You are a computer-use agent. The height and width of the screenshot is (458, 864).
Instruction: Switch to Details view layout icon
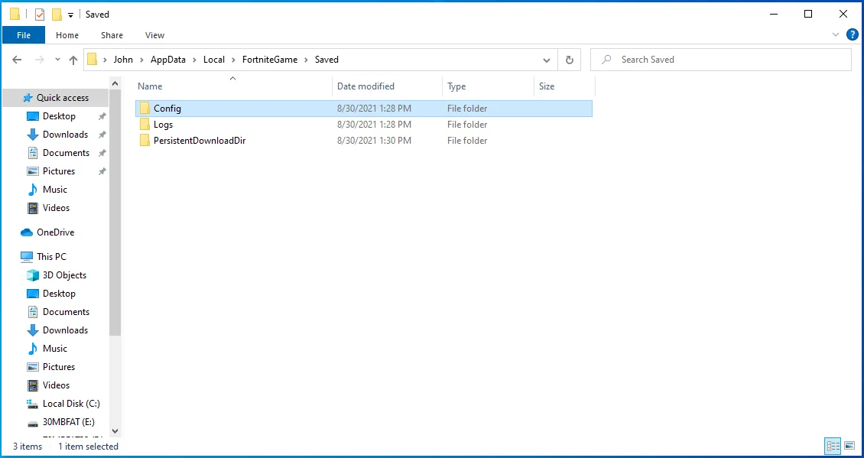click(832, 446)
